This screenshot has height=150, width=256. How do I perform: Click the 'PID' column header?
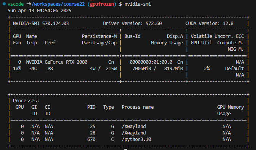(x=91, y=107)
